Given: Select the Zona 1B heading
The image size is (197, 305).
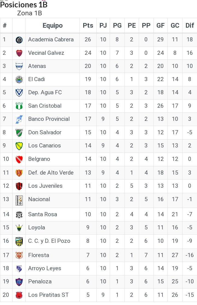Looking at the screenshot, I should [29, 13].
